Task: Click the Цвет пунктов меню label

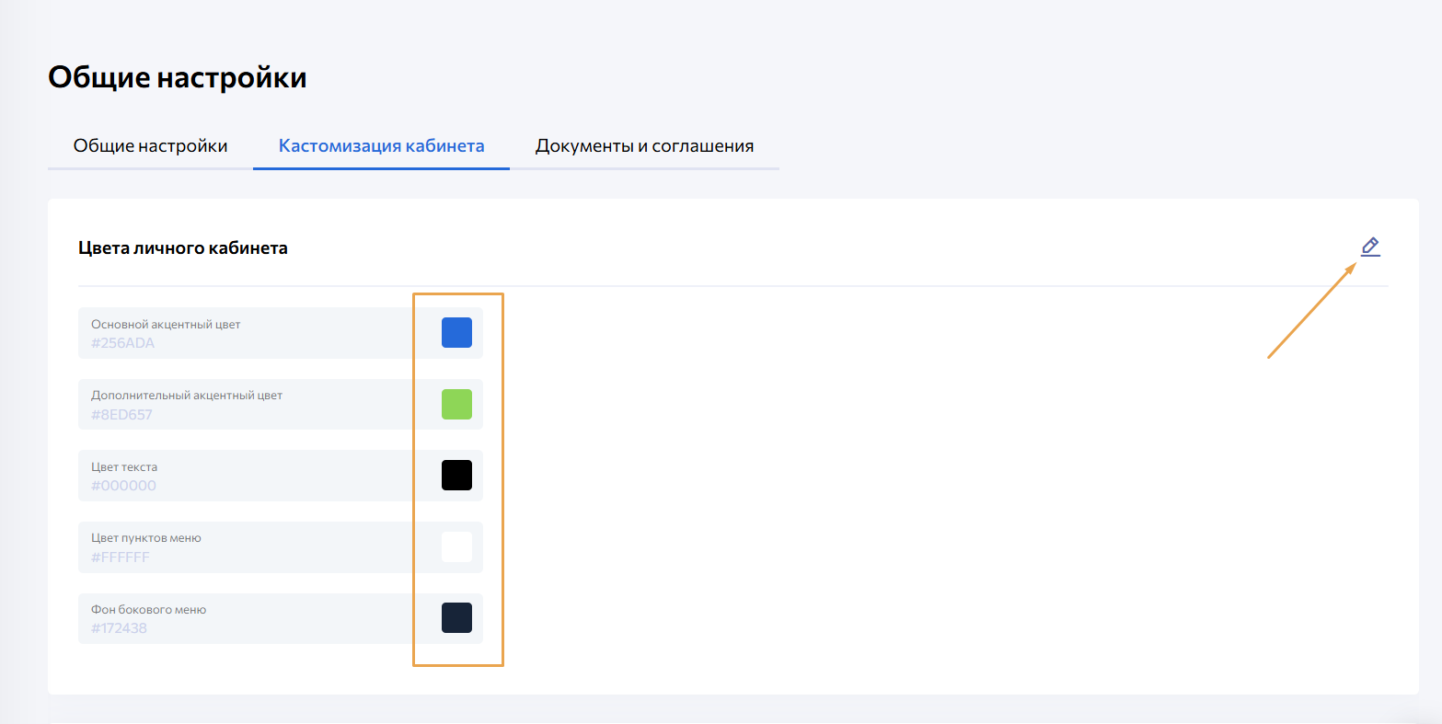Action: coord(145,538)
